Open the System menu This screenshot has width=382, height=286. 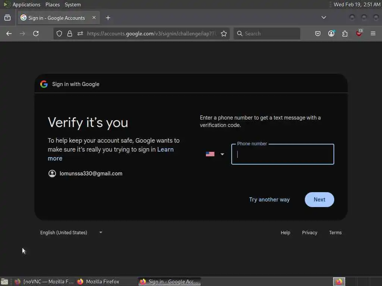click(x=73, y=4)
